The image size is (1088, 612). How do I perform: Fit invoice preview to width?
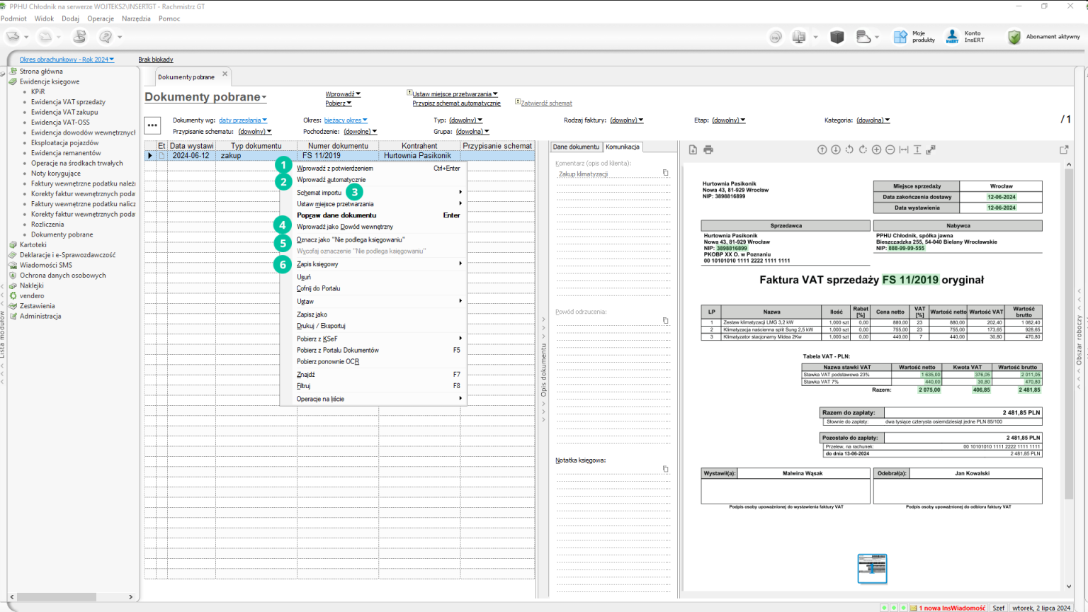click(x=904, y=149)
